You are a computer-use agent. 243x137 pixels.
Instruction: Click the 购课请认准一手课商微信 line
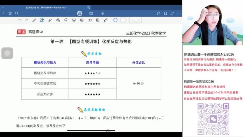(209, 54)
